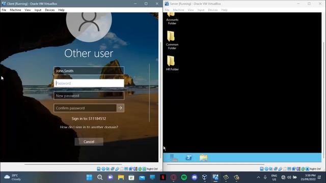Open Devices menu in Client window
Viewport: 326px width, 183px height.
pos(50,10)
